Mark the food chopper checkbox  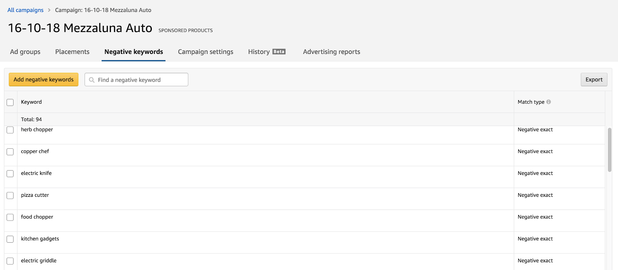[10, 218]
